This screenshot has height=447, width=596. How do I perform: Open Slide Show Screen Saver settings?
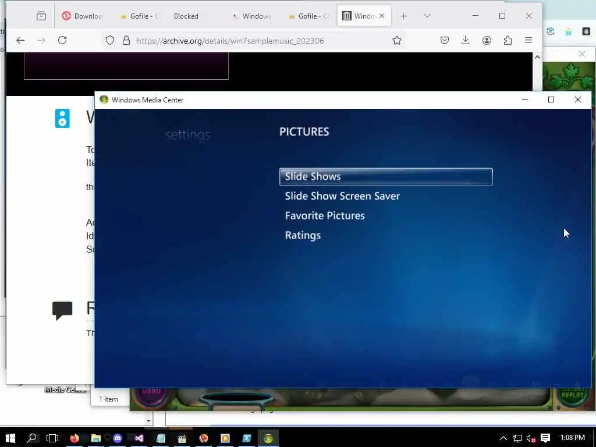point(342,196)
